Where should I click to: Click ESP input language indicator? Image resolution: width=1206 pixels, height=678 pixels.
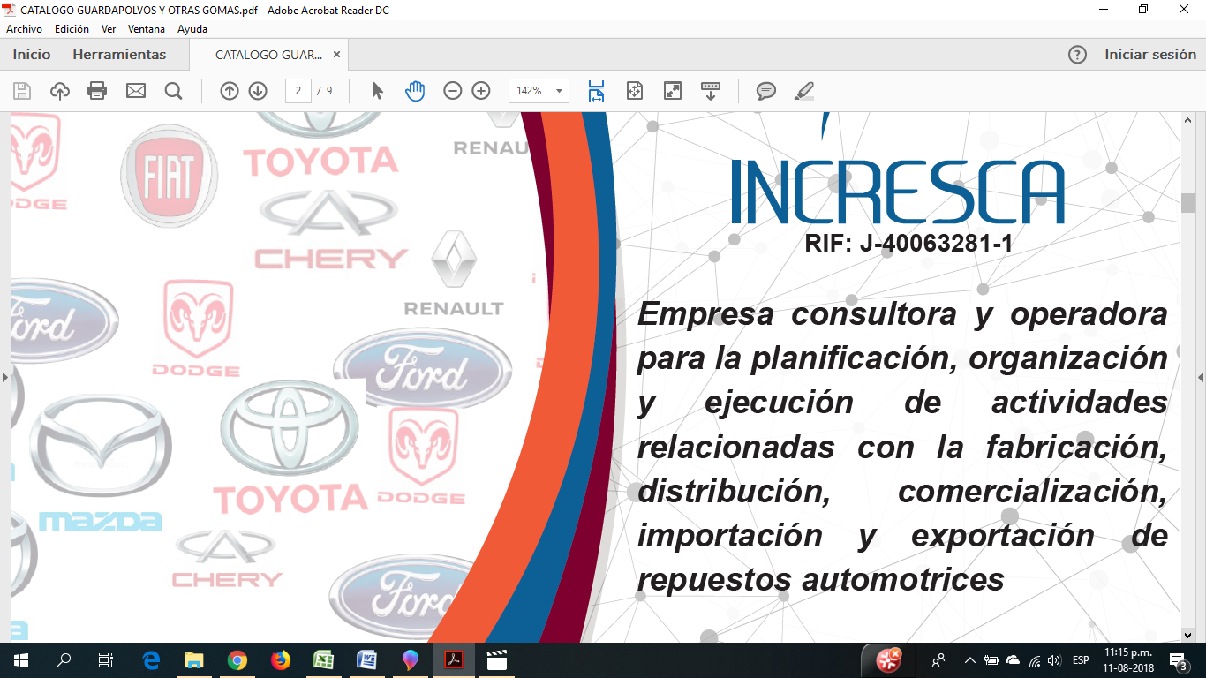point(1081,660)
